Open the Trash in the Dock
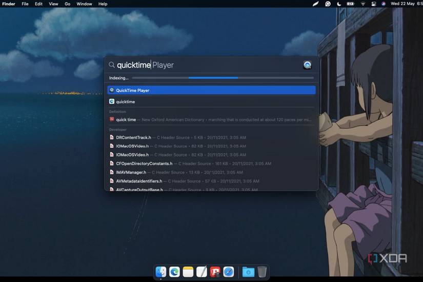Screen dimensions: 423x282 tap(262, 272)
